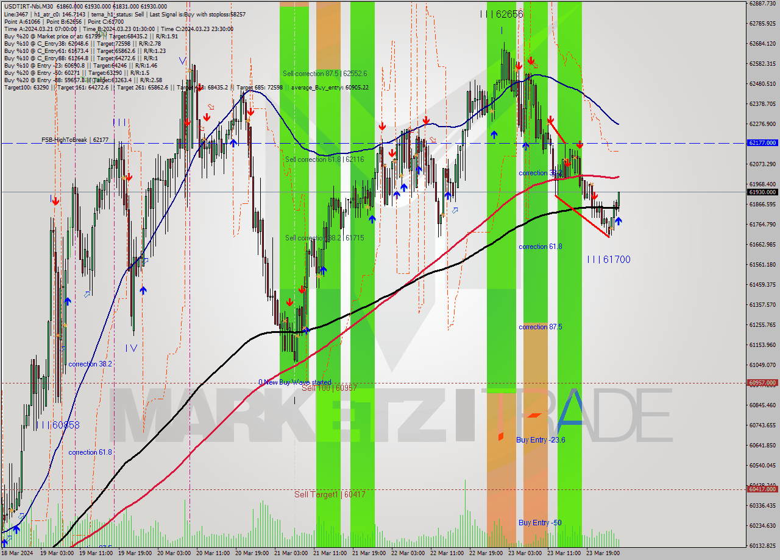
Task: Click the 21 Mar 19:00 time label
Action: (x=369, y=554)
